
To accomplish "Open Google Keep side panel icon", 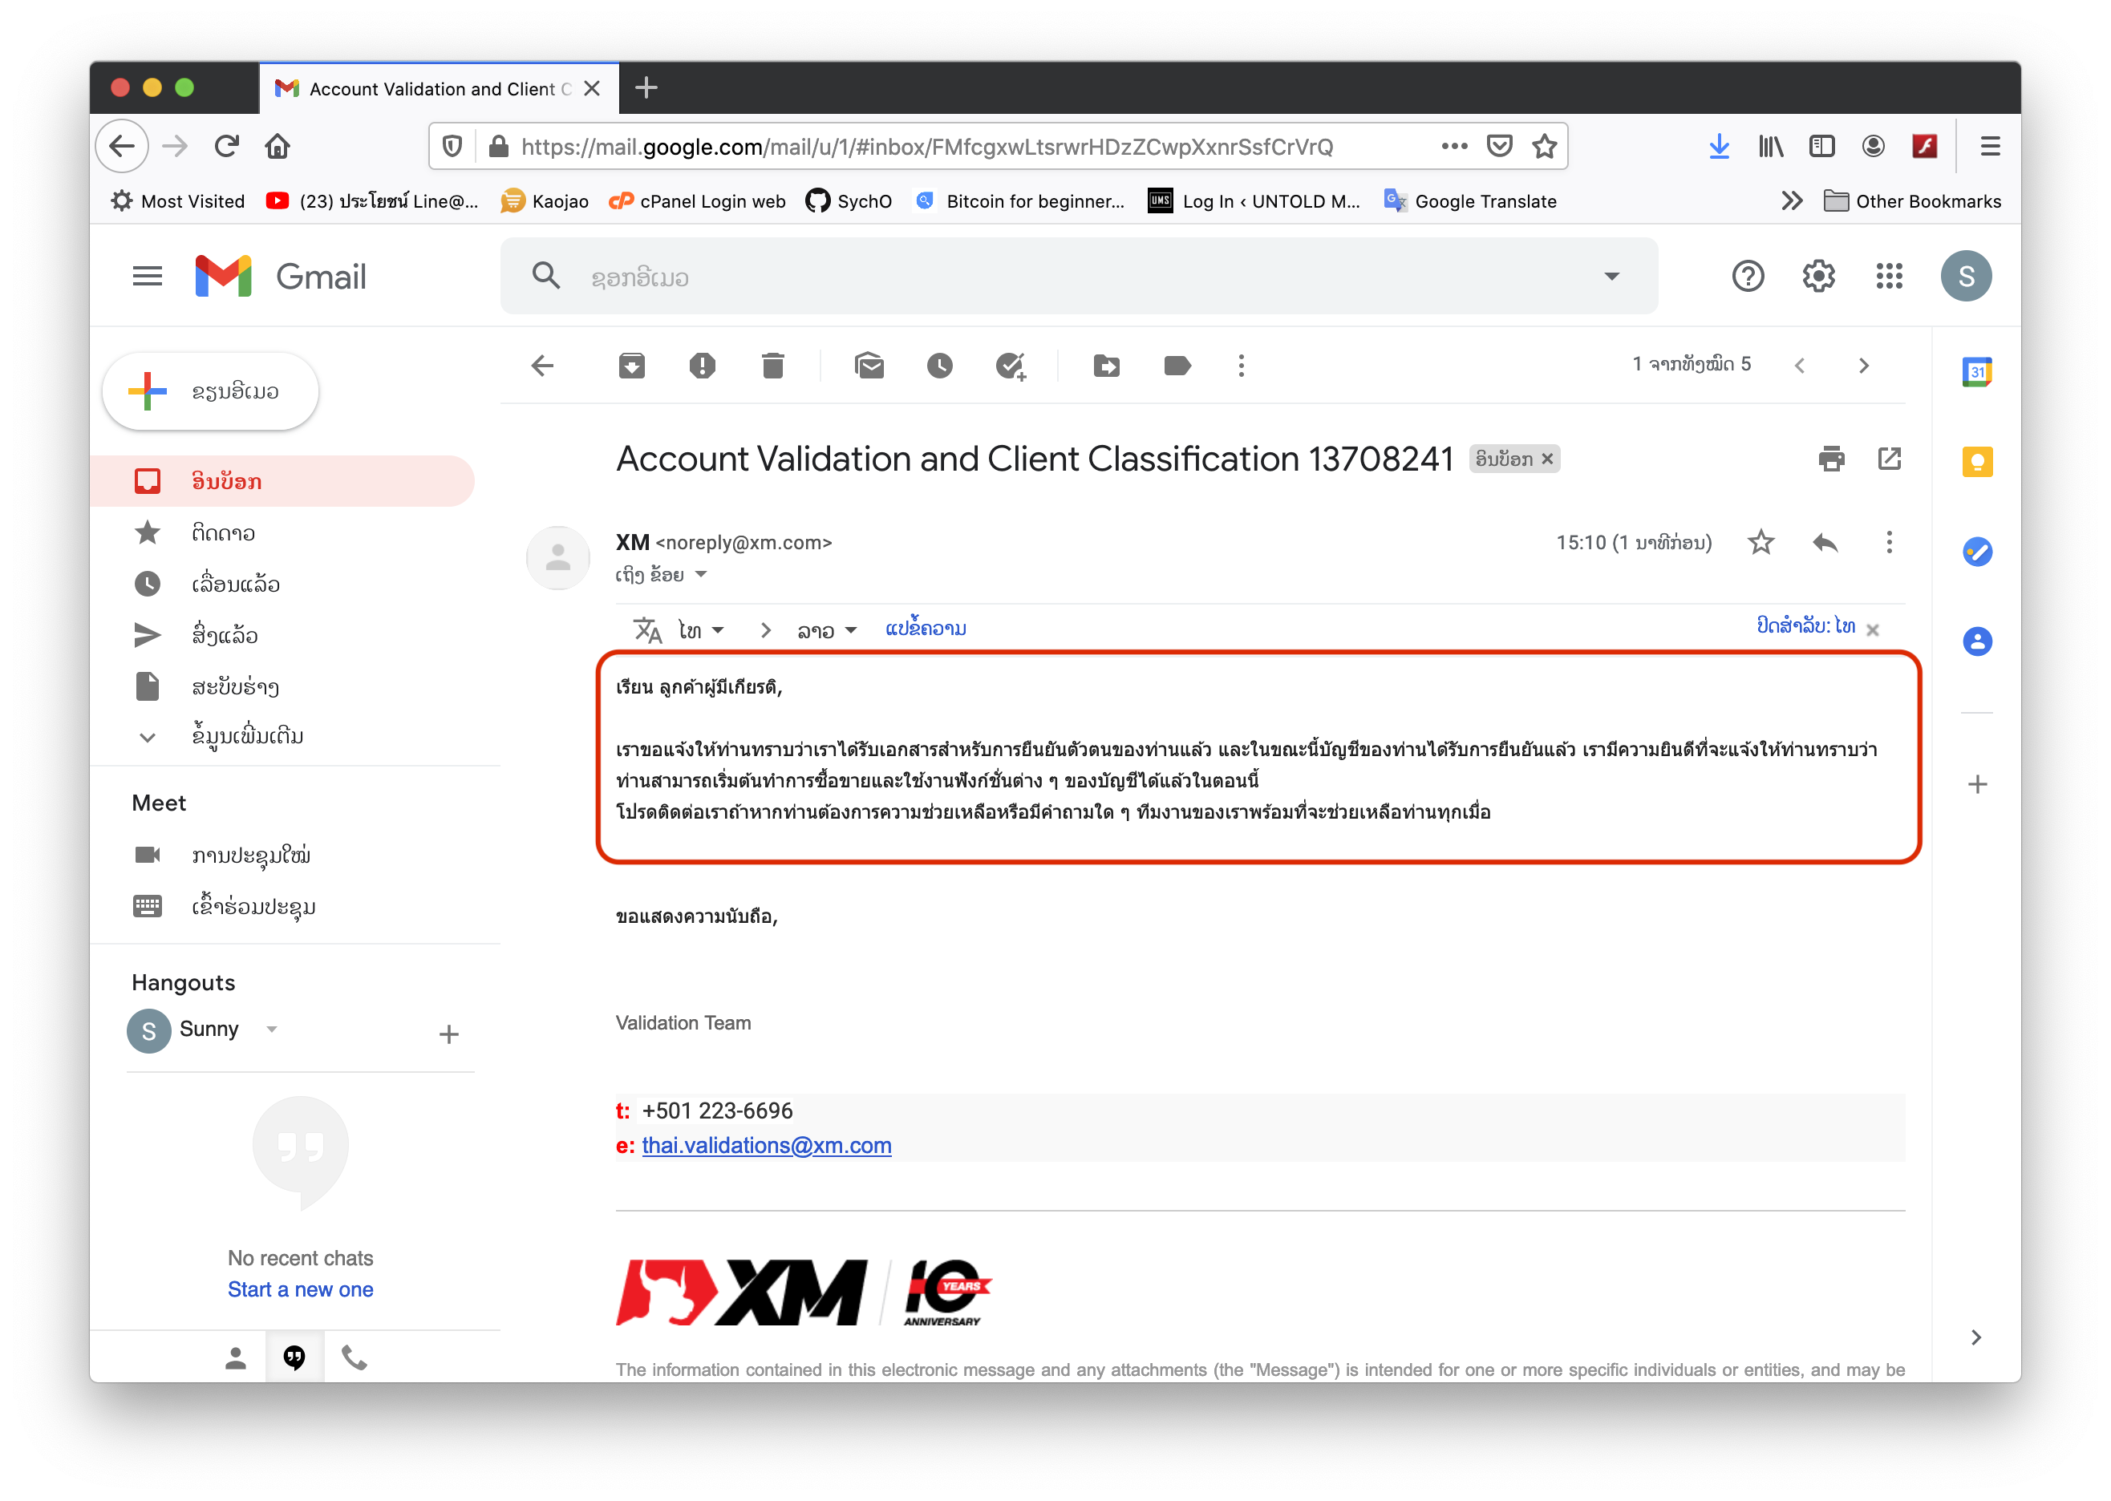I will coord(1977,461).
